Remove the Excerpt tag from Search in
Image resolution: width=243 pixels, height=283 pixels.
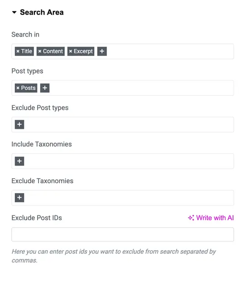coord(71,51)
